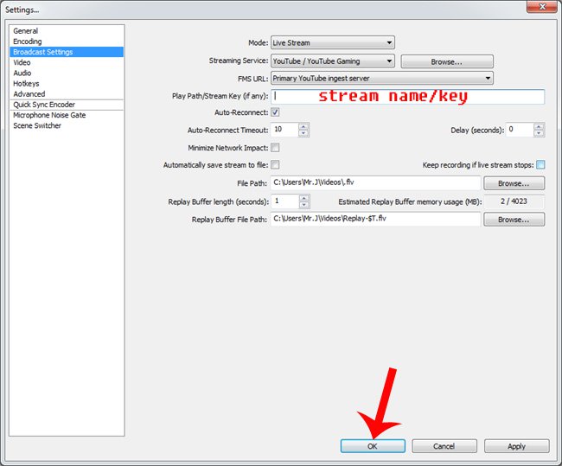Increase Delay seconds with up arrow
The width and height of the screenshot is (562, 466).
539,126
